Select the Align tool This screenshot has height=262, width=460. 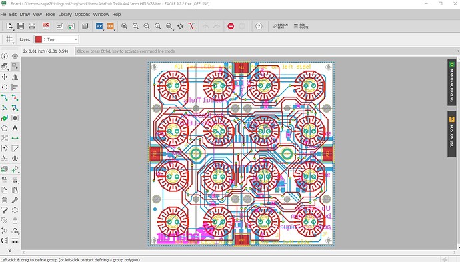coord(15,87)
